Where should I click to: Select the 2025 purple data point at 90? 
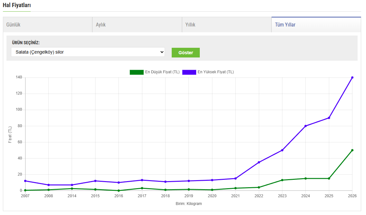pyautogui.click(x=329, y=118)
